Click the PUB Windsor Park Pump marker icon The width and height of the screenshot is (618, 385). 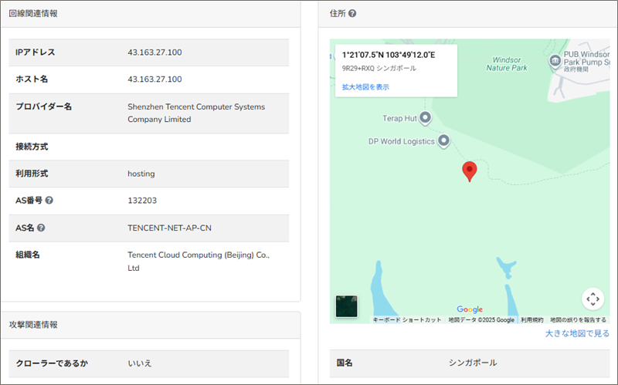tap(554, 61)
